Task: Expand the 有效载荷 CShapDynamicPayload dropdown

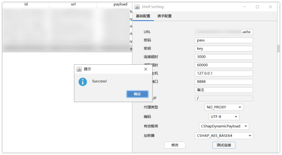Action: pyautogui.click(x=224, y=126)
